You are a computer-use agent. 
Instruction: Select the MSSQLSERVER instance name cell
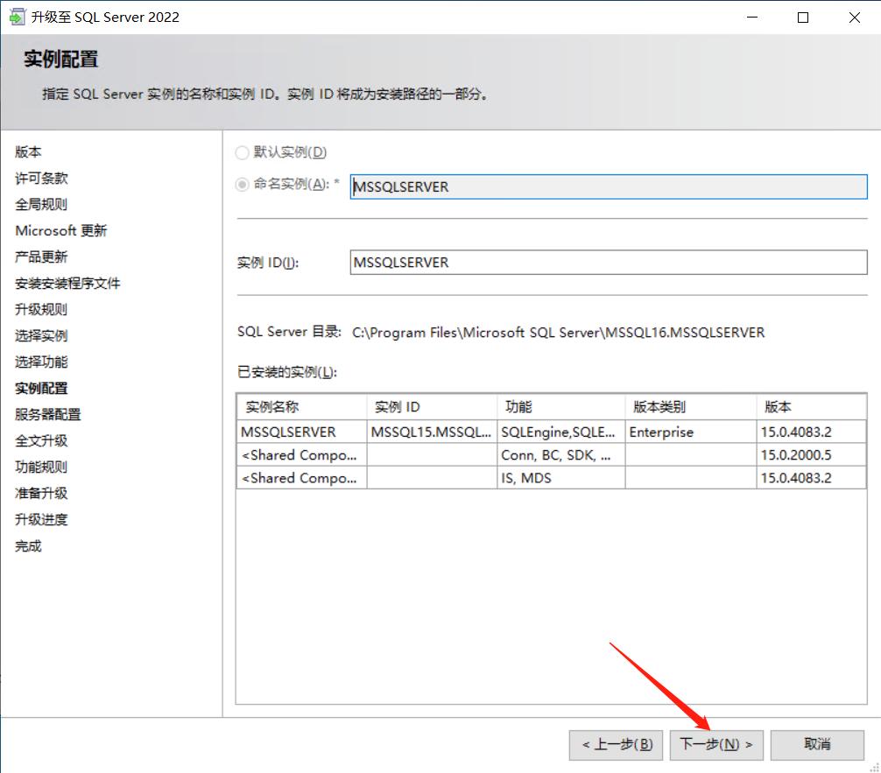302,432
